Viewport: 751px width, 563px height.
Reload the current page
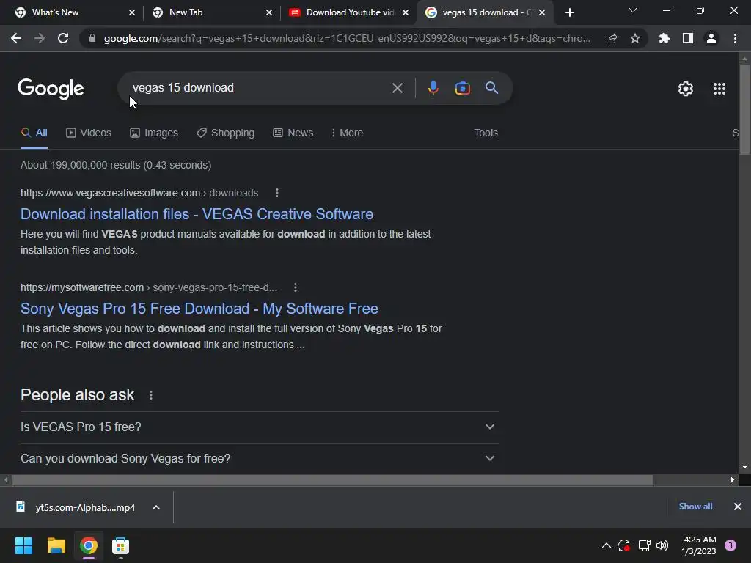(63, 38)
